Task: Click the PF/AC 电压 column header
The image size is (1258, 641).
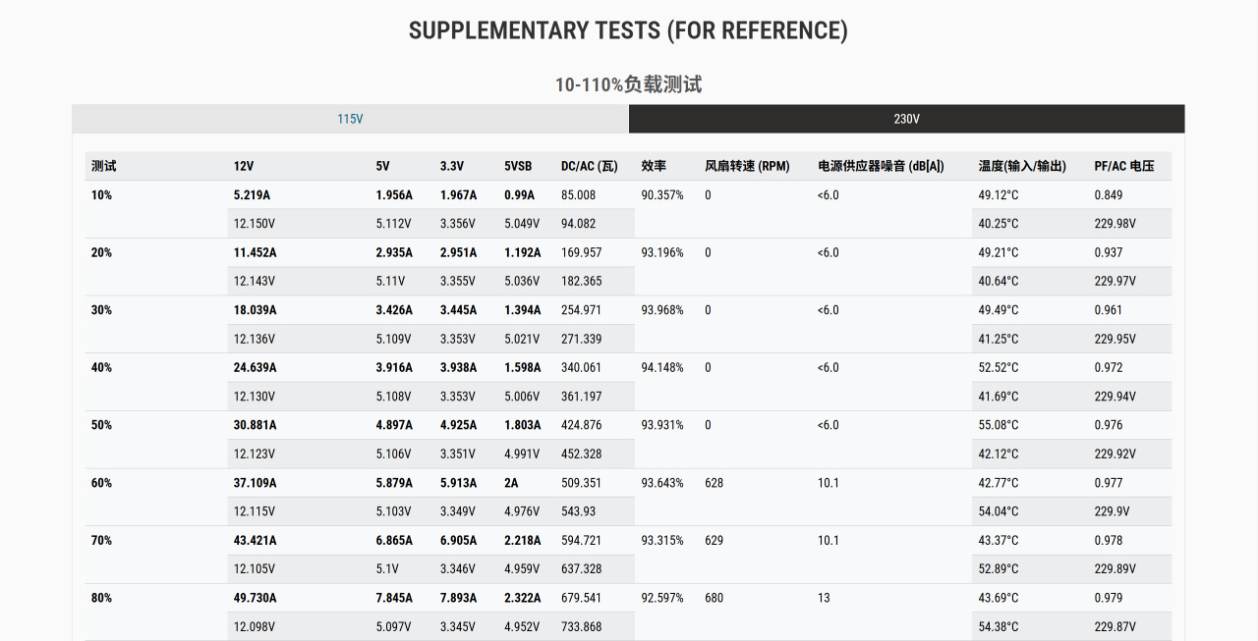Action: click(1124, 166)
